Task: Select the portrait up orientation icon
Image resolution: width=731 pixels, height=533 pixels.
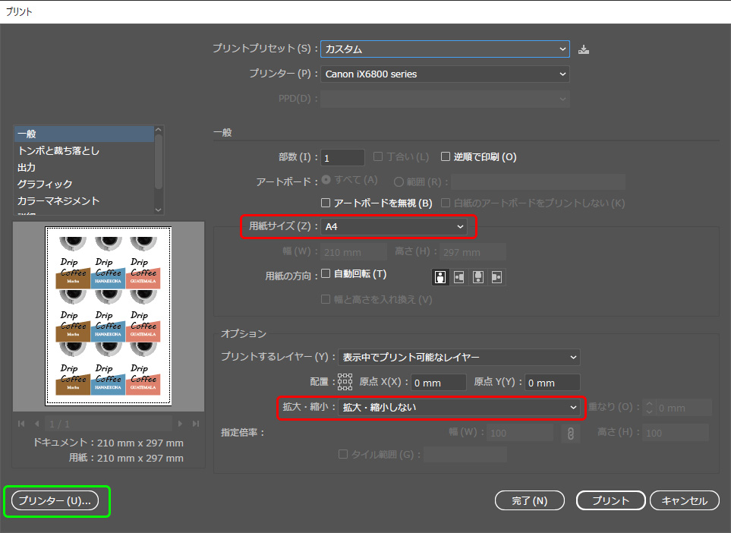Action: coord(440,277)
